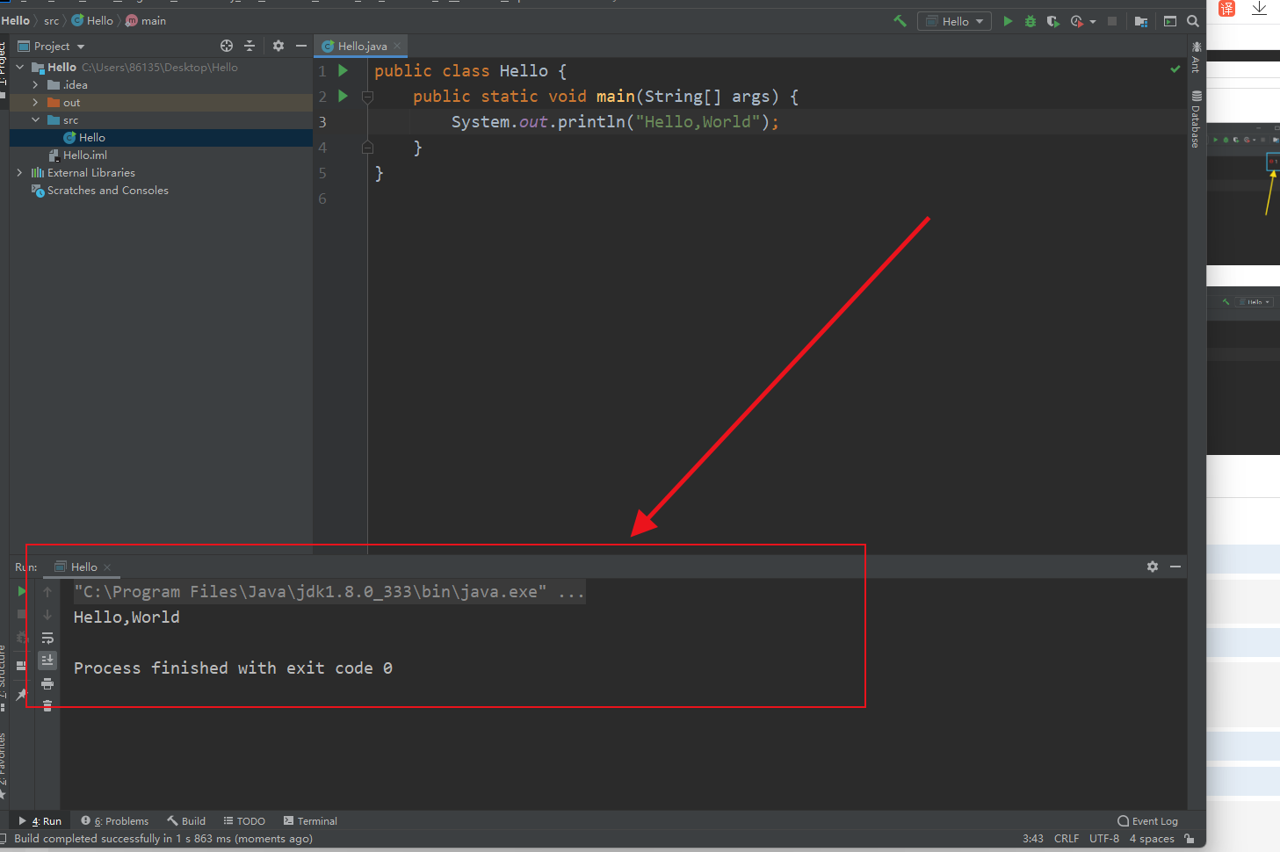Hide the Run tool window
Image resolution: width=1280 pixels, height=852 pixels.
point(1175,567)
